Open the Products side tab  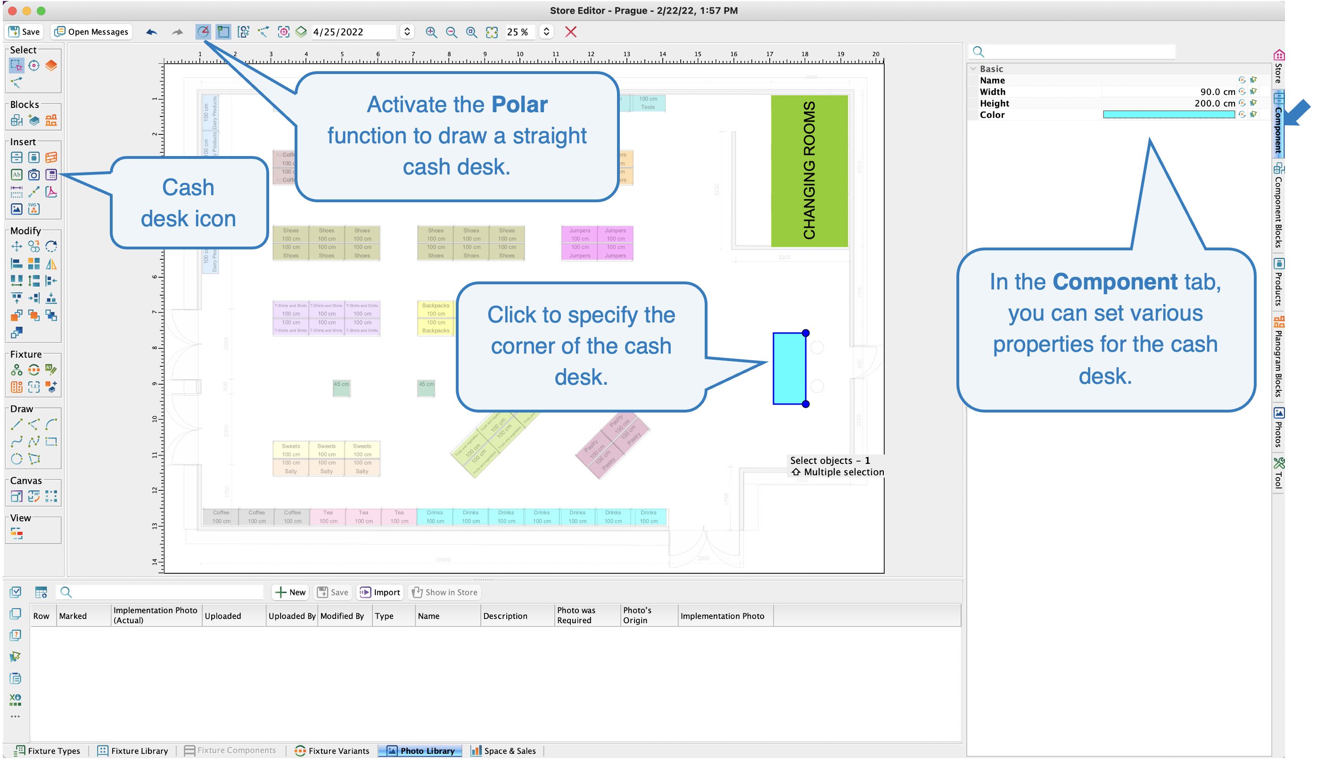[1278, 282]
